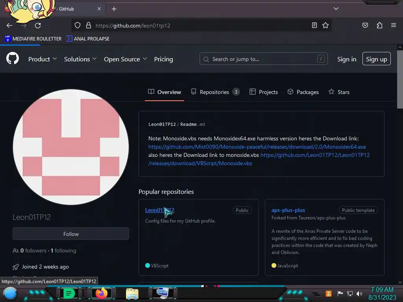Open the Leon01TP12 readme repository link
This screenshot has height=302, width=403.
tap(162, 124)
